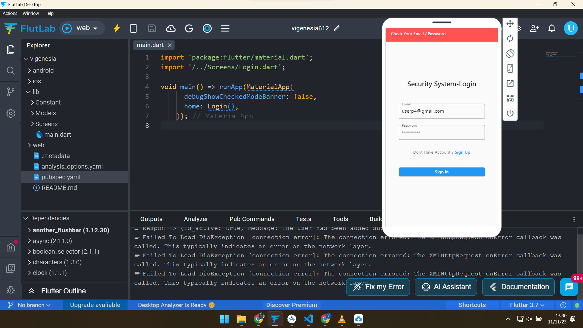The width and height of the screenshot is (583, 328).
Task: Close the main.dart editor tab
Action: click(169, 45)
